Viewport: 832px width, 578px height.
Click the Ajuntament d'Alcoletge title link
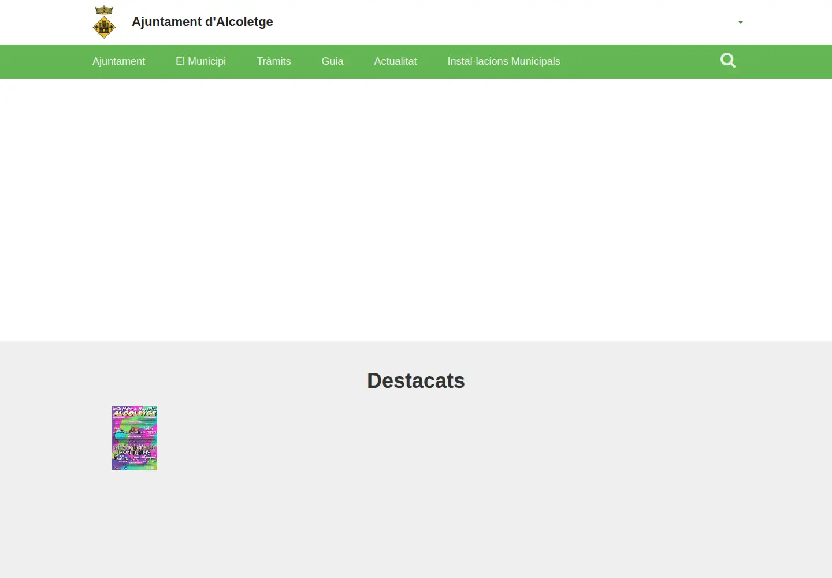[x=202, y=22]
